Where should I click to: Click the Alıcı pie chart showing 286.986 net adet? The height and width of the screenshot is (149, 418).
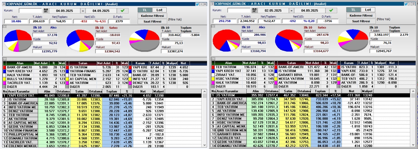(x=227, y=41)
